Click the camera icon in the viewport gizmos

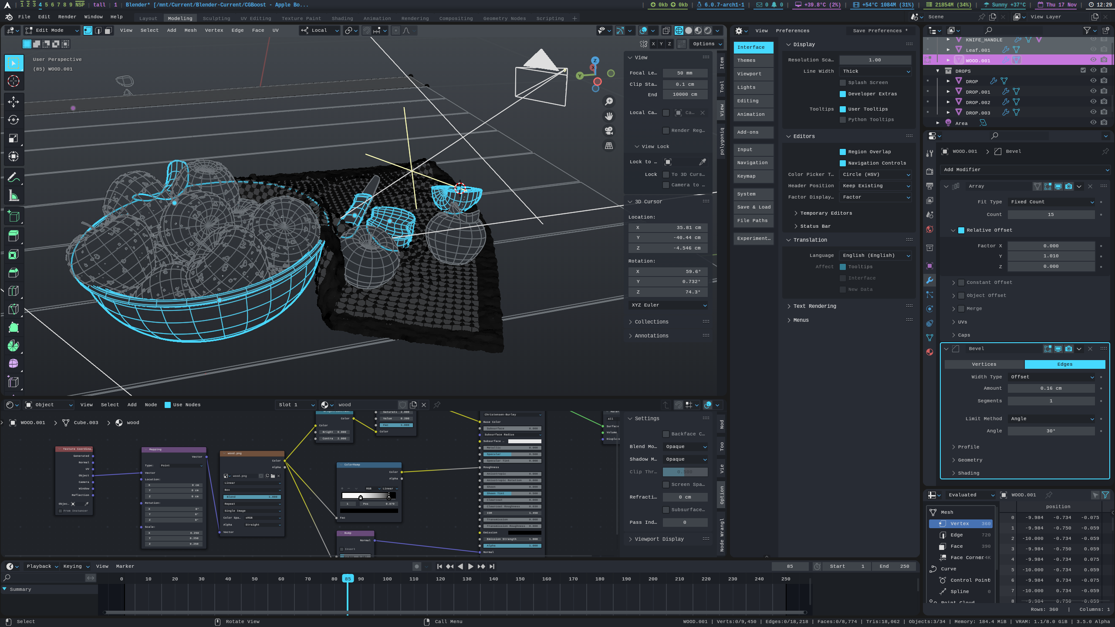coord(608,130)
